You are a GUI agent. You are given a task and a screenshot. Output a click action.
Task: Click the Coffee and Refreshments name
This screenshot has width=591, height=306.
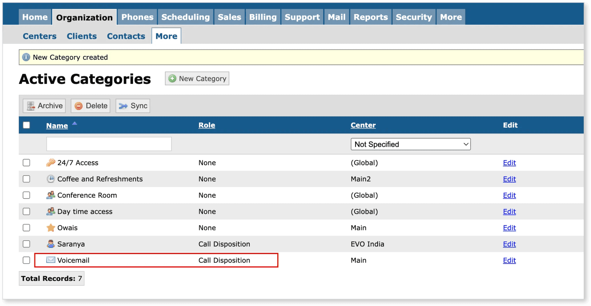click(x=100, y=179)
